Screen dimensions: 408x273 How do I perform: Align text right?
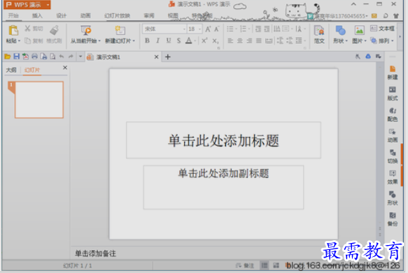point(249,40)
